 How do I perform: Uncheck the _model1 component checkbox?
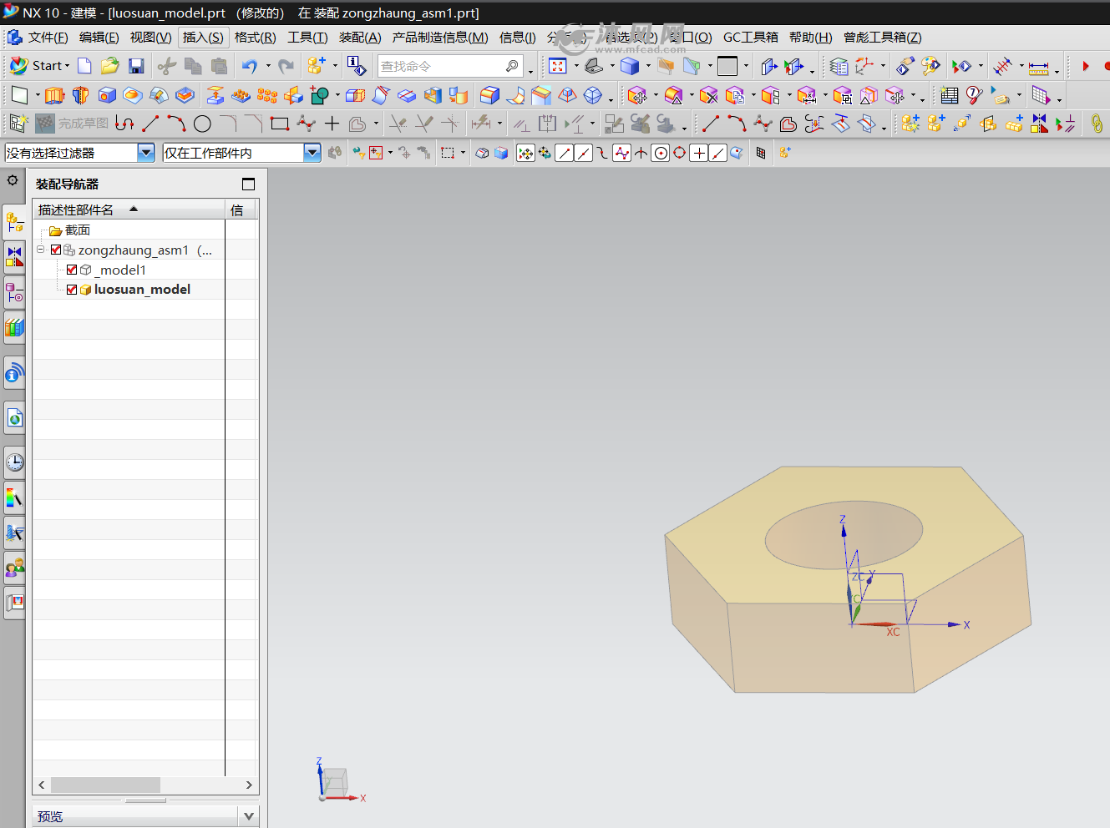click(72, 270)
